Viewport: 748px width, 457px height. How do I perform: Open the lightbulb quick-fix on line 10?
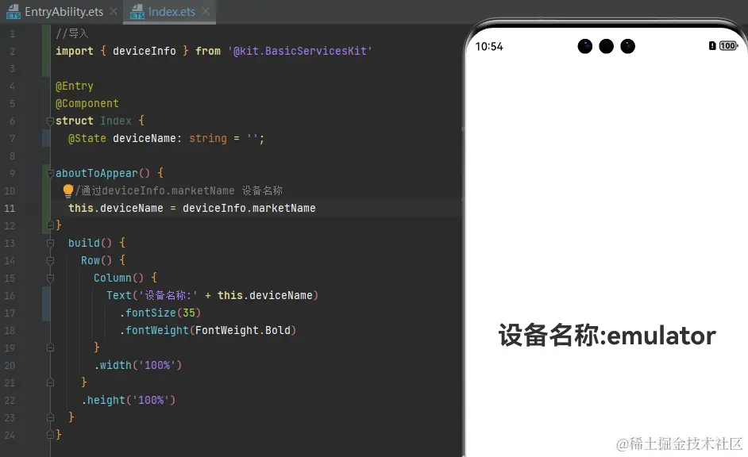click(x=68, y=190)
